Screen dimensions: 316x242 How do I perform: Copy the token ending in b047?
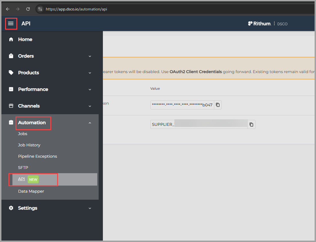coord(218,105)
